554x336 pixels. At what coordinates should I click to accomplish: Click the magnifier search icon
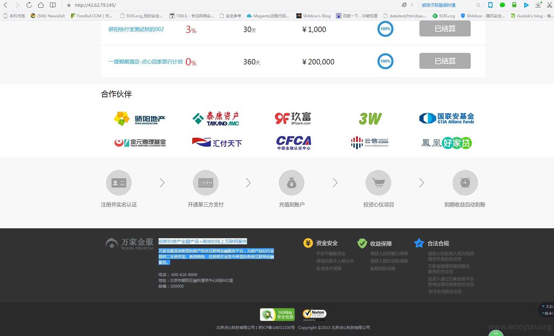(478, 5)
